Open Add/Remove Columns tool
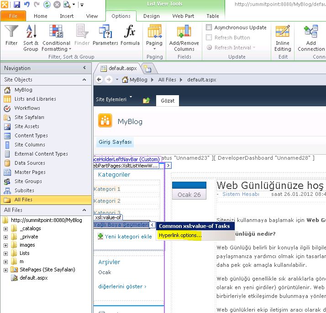This screenshot has height=313, width=326. click(184, 38)
